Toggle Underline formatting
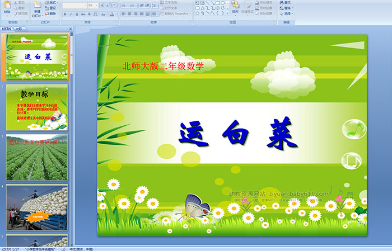392x251 pixels. [x=77, y=14]
